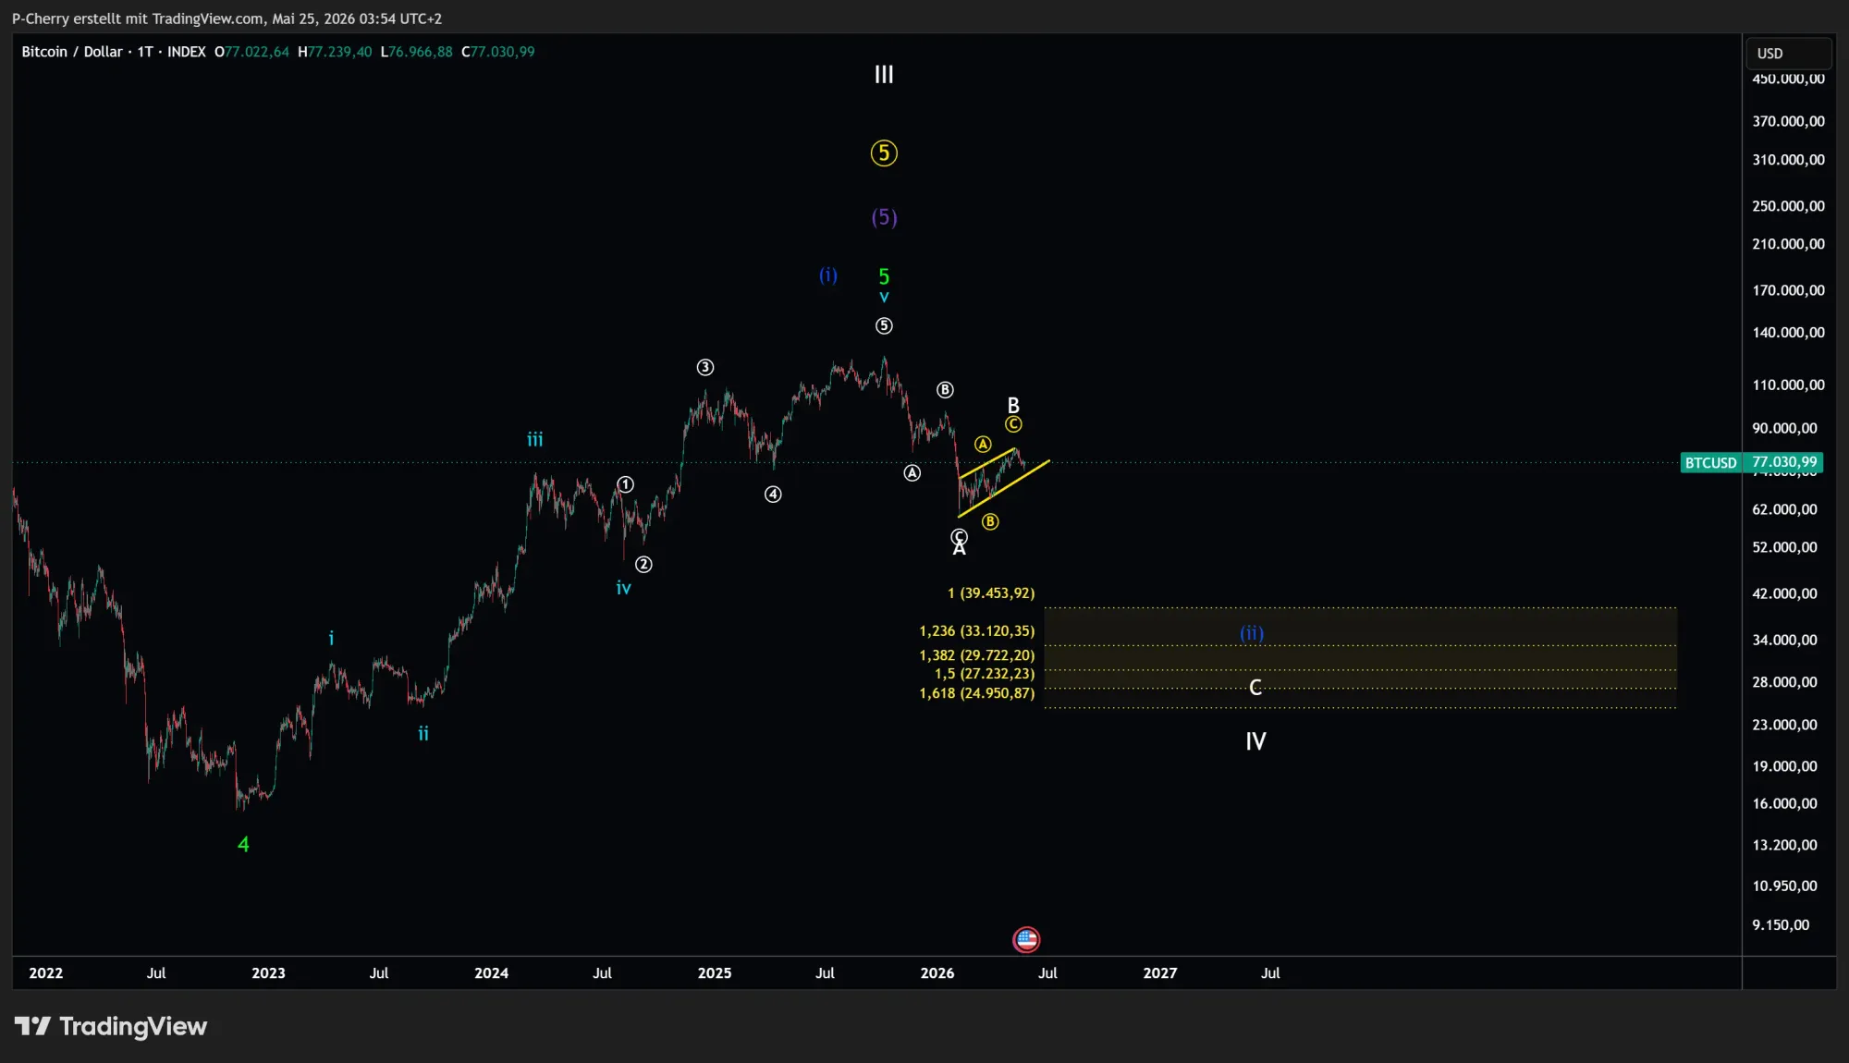
Task: Select the yellow circled B label
Action: (990, 521)
